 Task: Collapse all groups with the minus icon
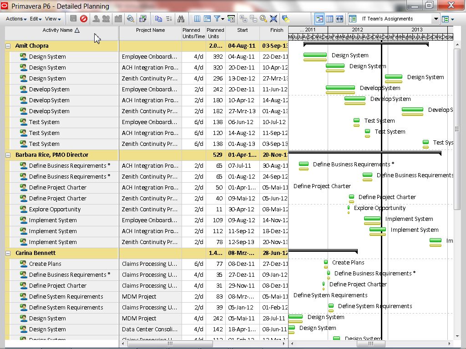tap(253, 19)
